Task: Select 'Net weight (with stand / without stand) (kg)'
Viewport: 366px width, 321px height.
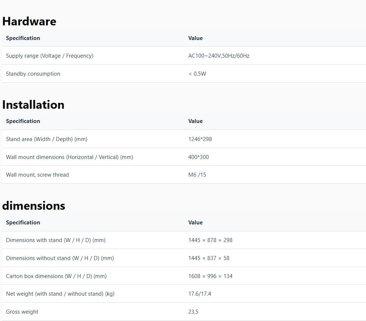Action: pos(60,294)
